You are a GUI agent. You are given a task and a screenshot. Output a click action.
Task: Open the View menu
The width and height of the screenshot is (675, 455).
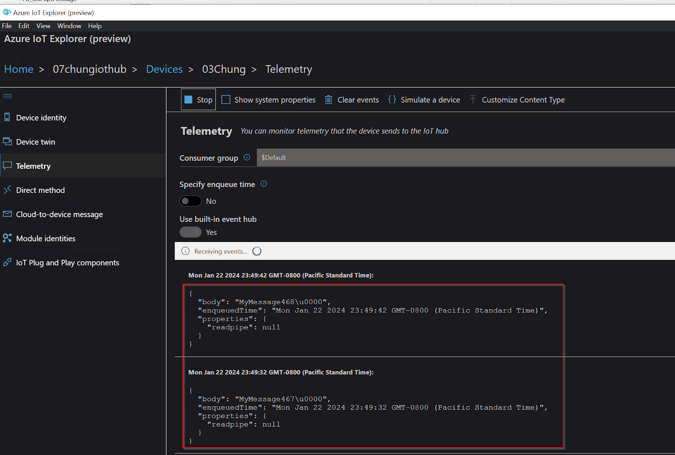tap(43, 26)
